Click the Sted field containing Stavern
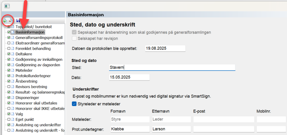Screen dimensions: 287x135 coord(172,67)
